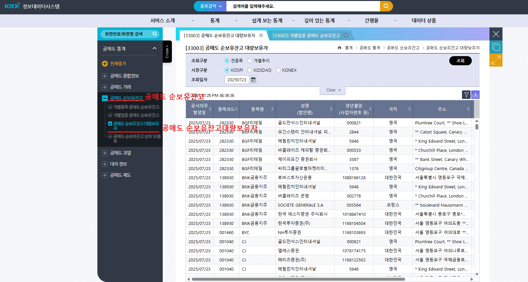Viewport: 528px width, 282px height.
Task: Click the 조회일자 date input field
Action: coord(237,80)
